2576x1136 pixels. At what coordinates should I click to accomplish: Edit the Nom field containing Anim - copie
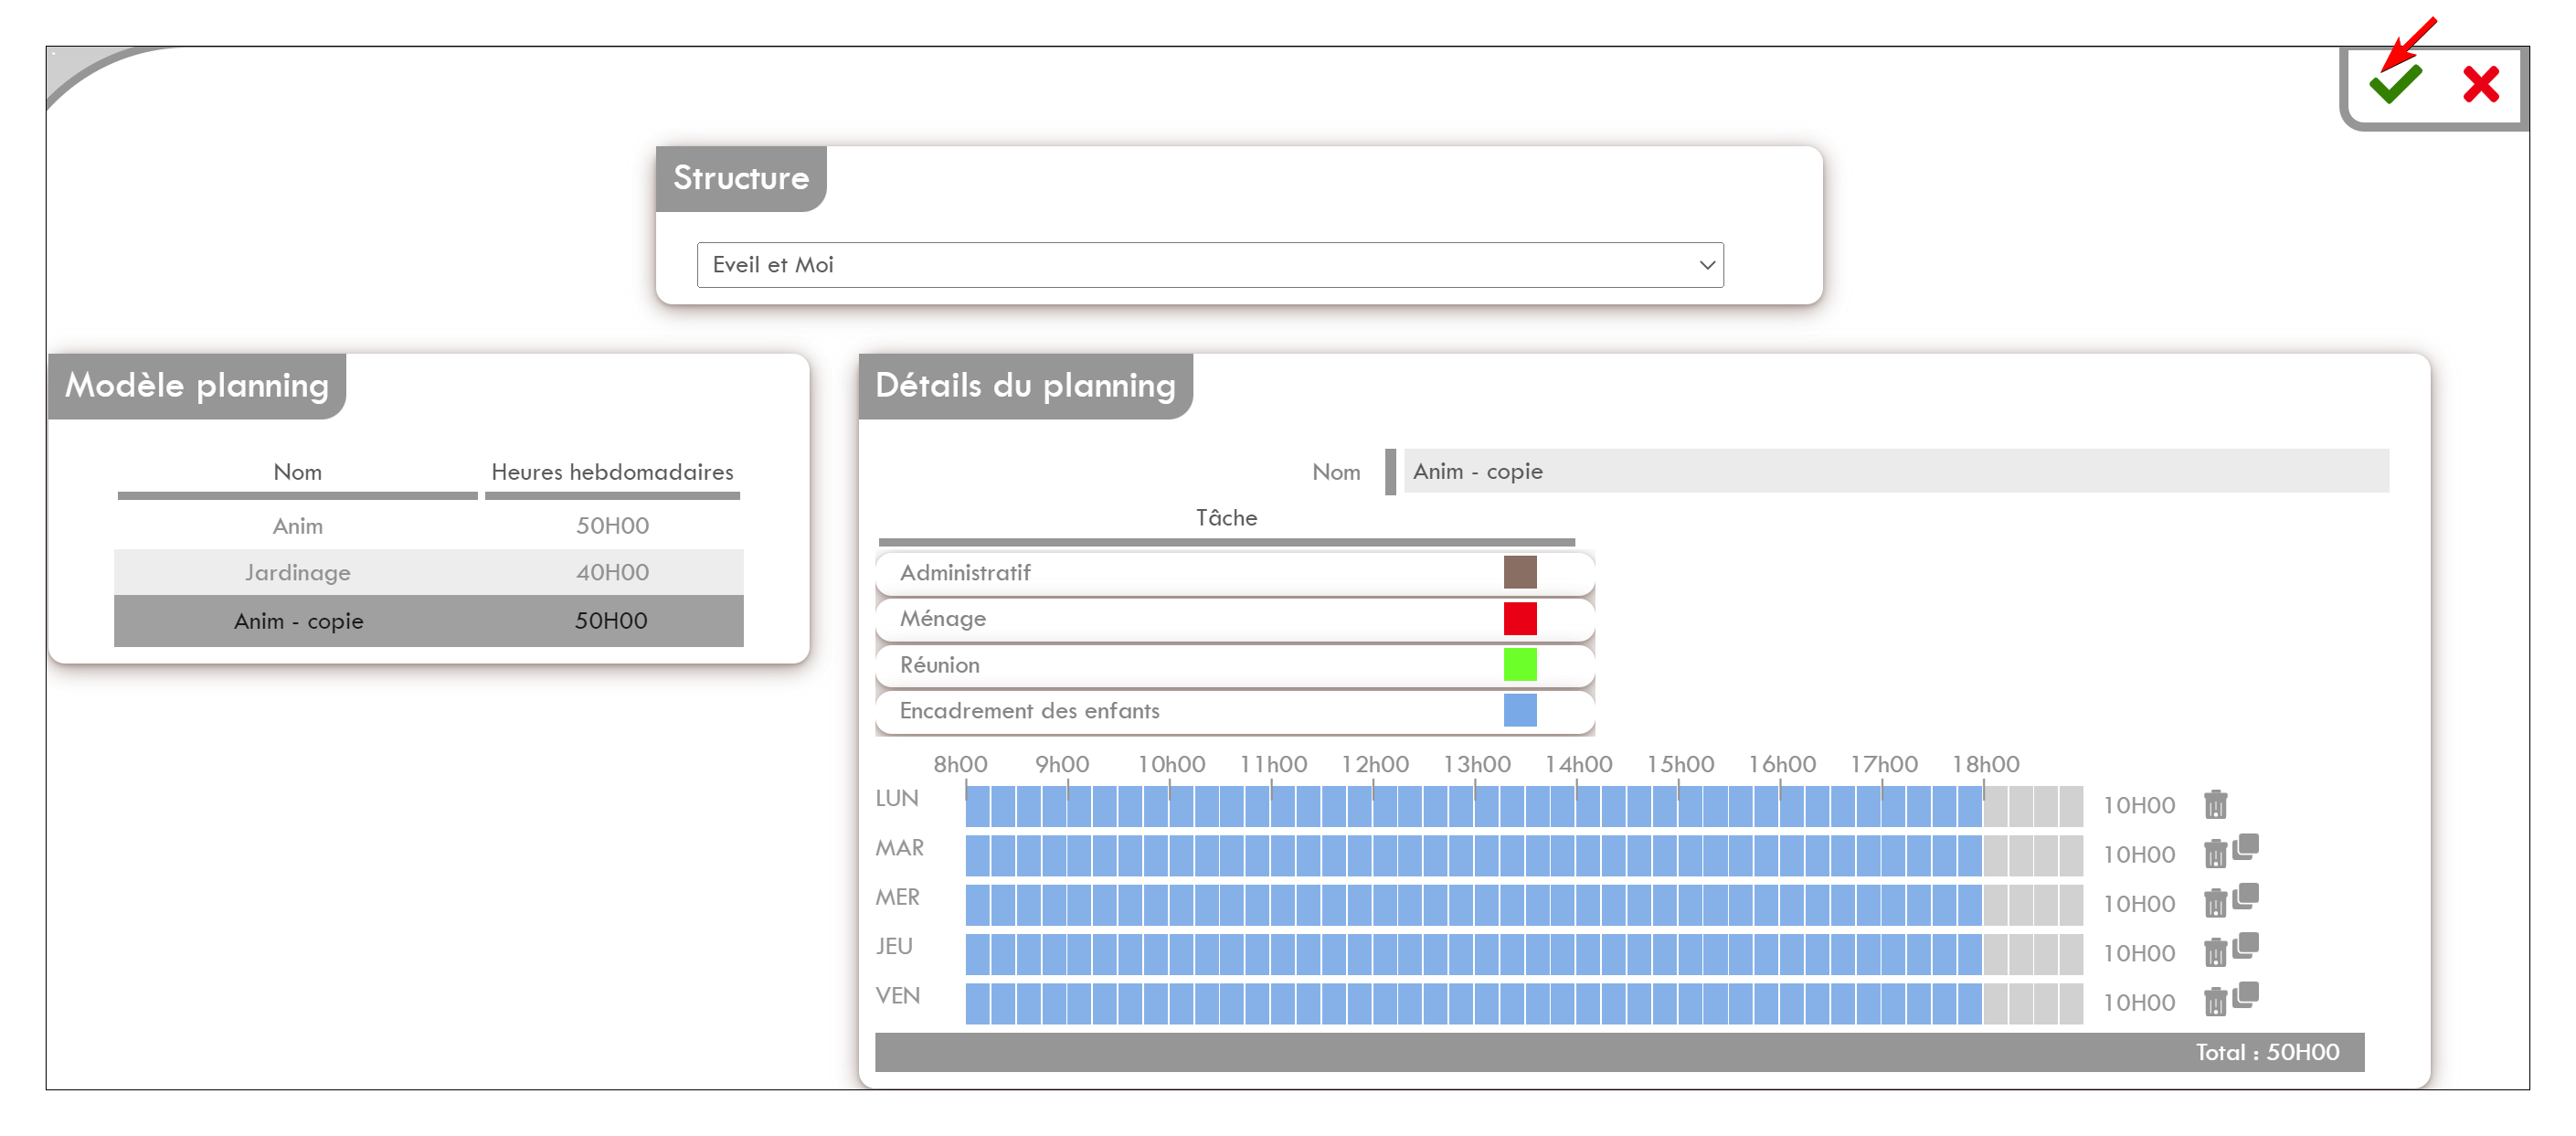1896,471
